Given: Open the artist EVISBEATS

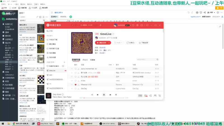Looking at the screenshot, I should [120, 69].
